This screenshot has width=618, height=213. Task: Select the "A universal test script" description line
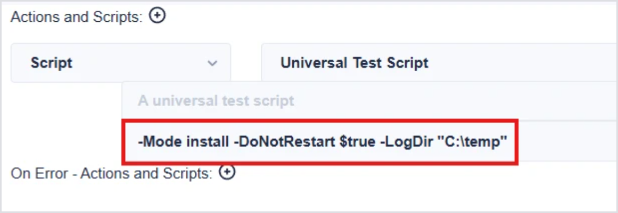[216, 100]
